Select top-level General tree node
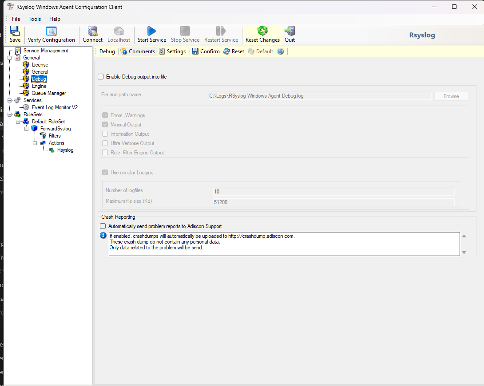The height and width of the screenshot is (386, 484). coord(32,58)
